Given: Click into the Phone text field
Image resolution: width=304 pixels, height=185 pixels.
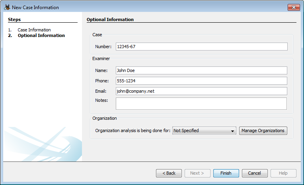Looking at the screenshot, I should 201,81.
